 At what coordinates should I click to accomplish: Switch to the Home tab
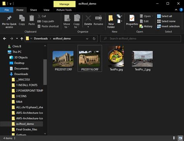tap(20, 10)
